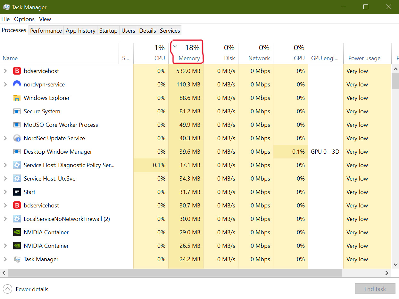Click the horizontal scrollbar right arrow
Viewport: 399px width, 299px height.
(387, 273)
